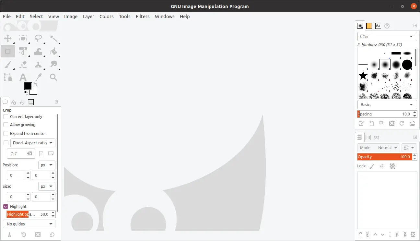Select the Move tool
This screenshot has width=420, height=241.
[8, 39]
